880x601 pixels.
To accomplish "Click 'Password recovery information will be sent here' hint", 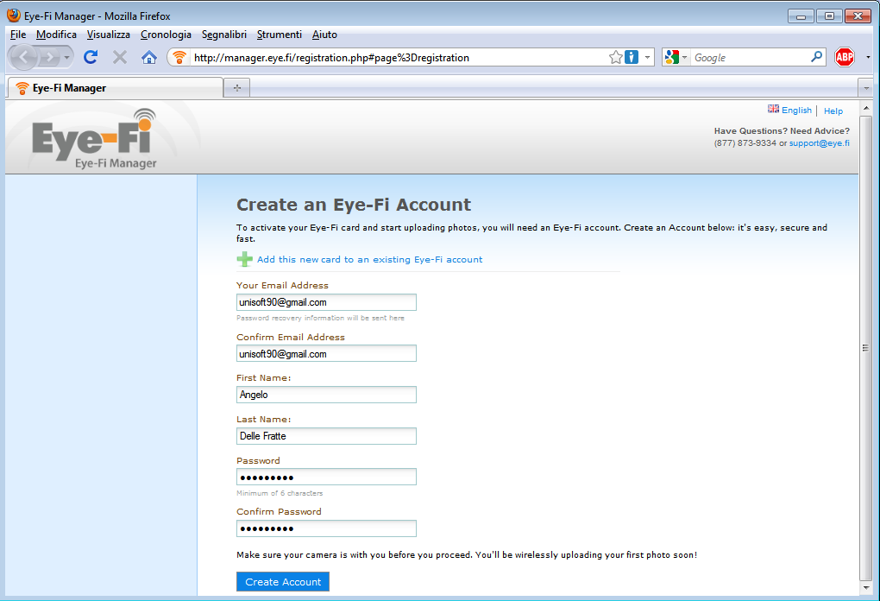I will point(320,318).
